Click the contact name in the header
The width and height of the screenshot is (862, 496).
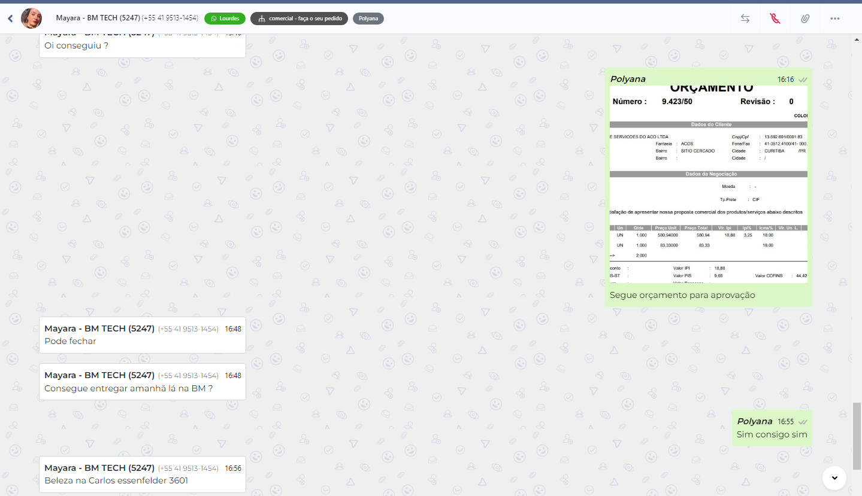pyautogui.click(x=98, y=18)
